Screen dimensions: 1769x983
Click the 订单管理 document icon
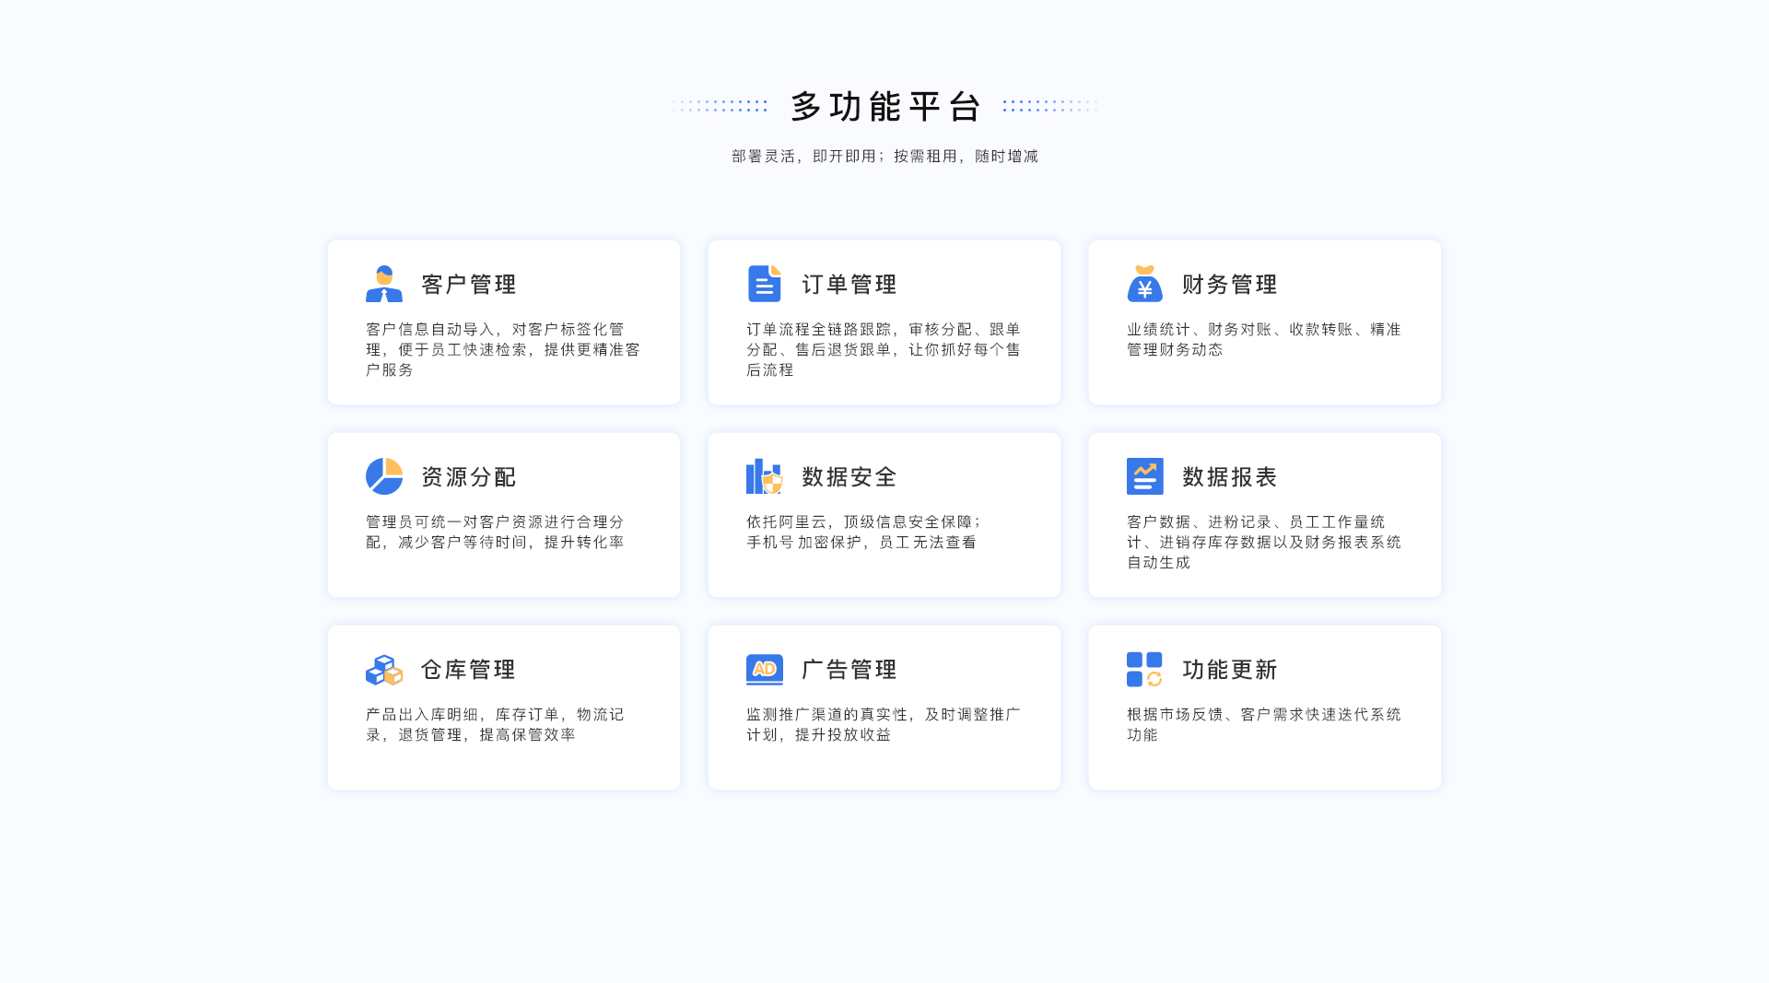[x=765, y=284]
